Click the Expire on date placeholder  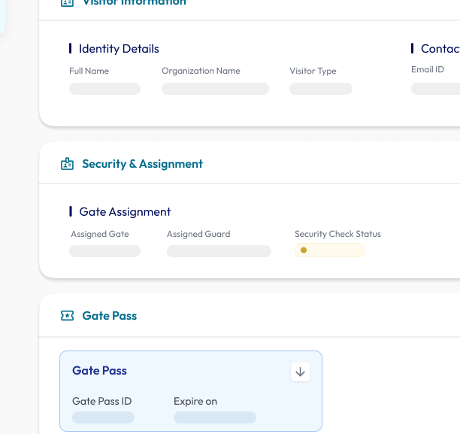tap(214, 417)
